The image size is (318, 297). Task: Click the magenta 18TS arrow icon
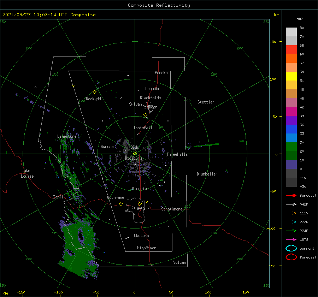[x=291, y=239]
